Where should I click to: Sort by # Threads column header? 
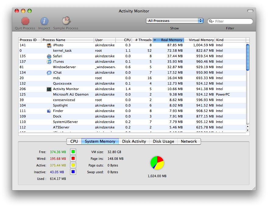pos(142,40)
